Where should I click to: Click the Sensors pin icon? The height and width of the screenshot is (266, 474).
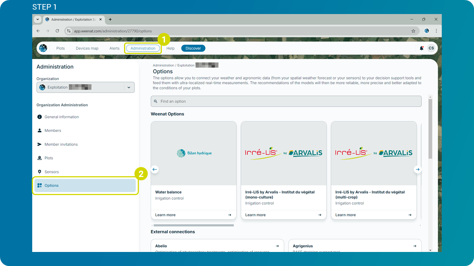click(x=40, y=172)
